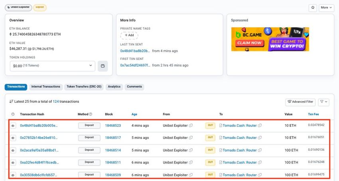Click the Advanced Filter button
This screenshot has height=181, width=339.
300,102
